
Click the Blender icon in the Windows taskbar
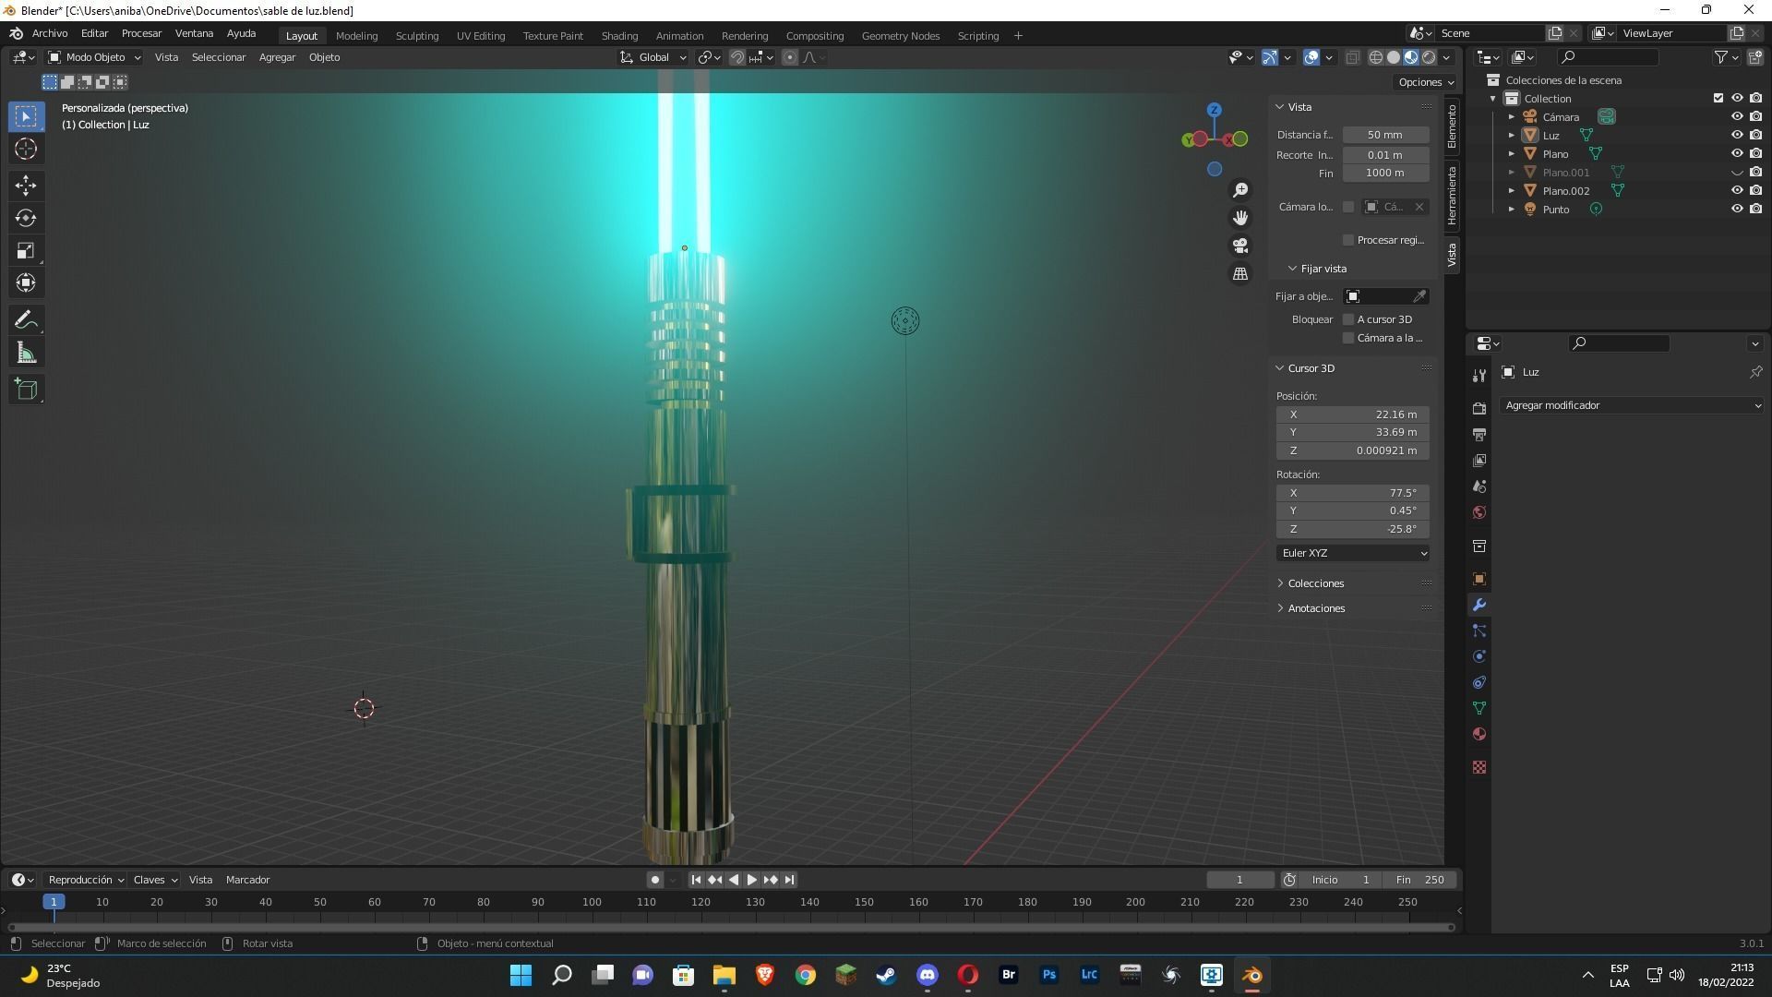(1252, 975)
